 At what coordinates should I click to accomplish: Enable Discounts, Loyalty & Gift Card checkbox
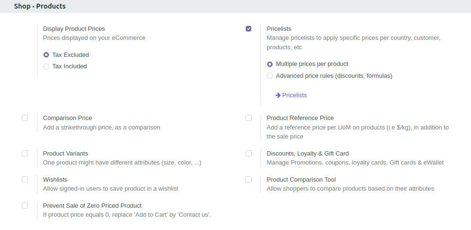point(248,153)
